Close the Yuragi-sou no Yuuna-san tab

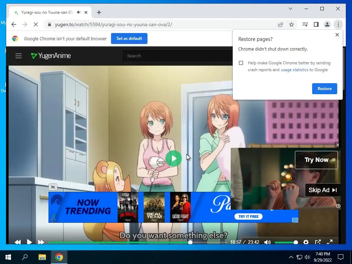click(x=86, y=12)
